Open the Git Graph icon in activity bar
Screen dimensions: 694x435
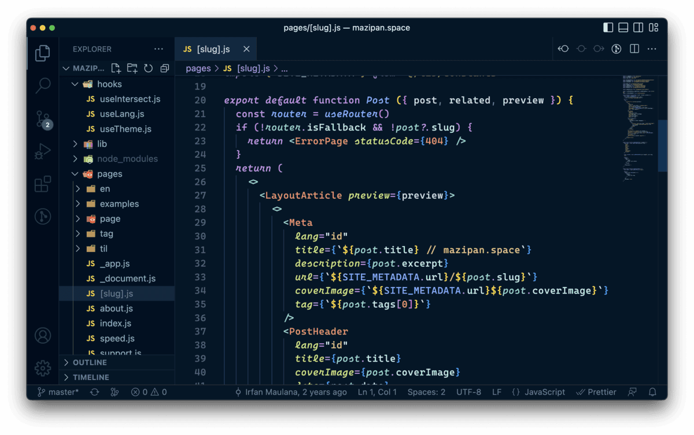point(43,217)
